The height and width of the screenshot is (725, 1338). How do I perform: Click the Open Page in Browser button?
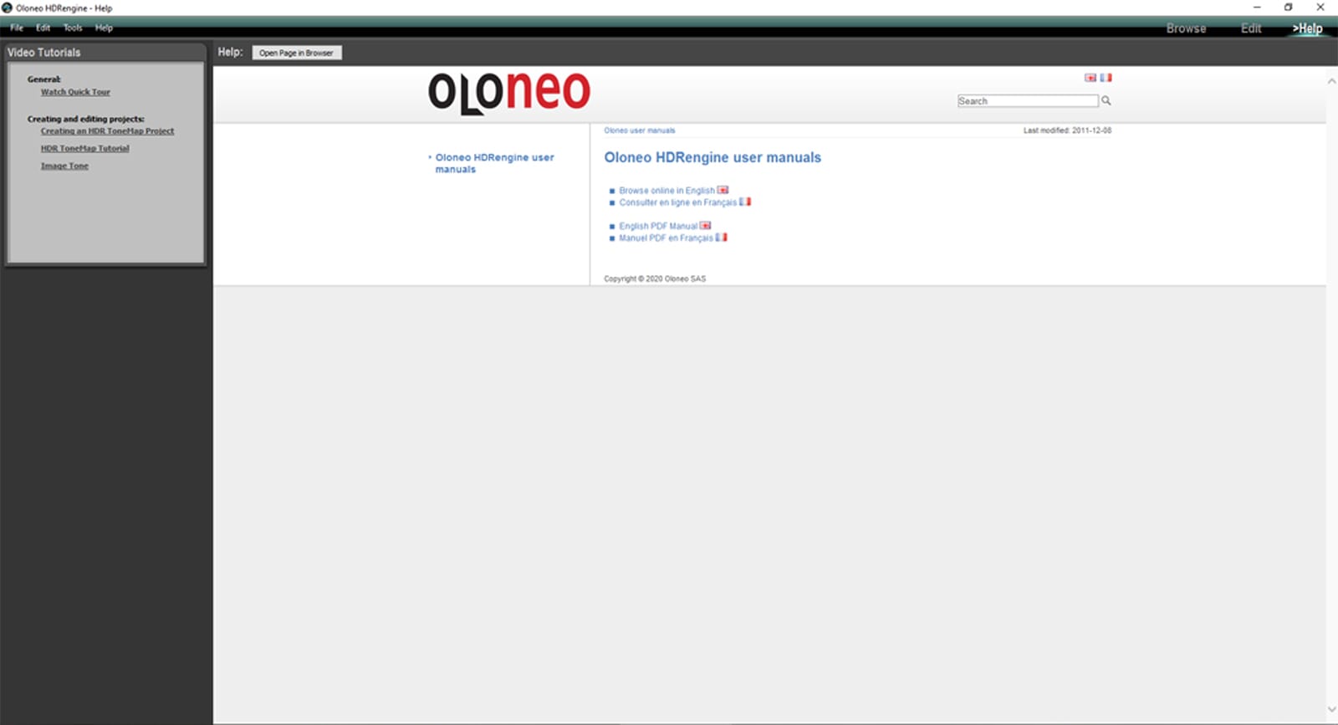tap(296, 53)
